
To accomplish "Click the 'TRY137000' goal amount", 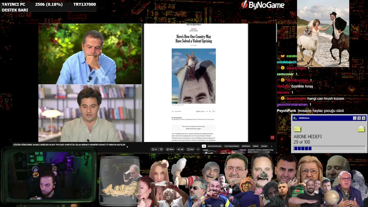I will pyautogui.click(x=85, y=4).
